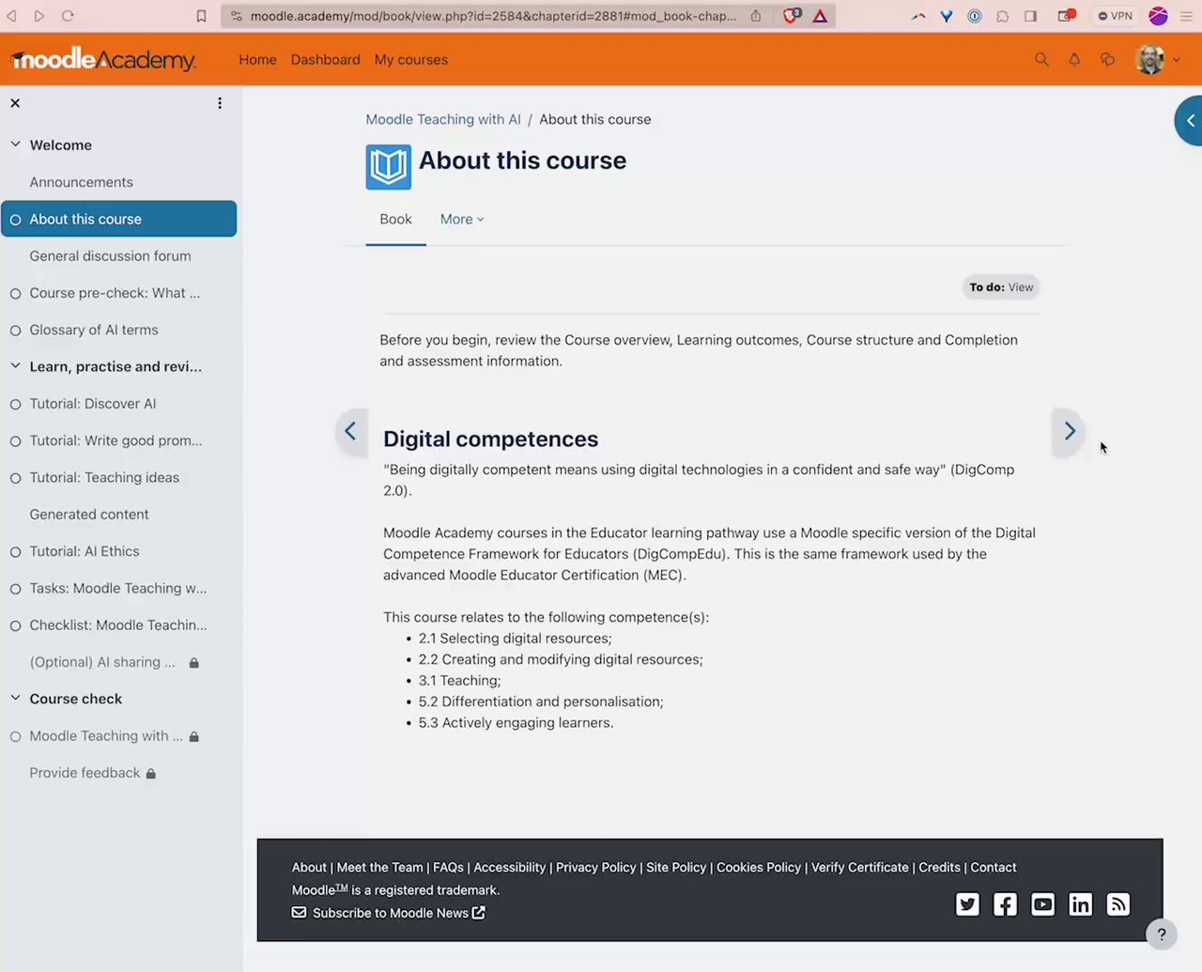The width and height of the screenshot is (1202, 972).
Task: Open the course index options menu
Action: click(x=220, y=103)
